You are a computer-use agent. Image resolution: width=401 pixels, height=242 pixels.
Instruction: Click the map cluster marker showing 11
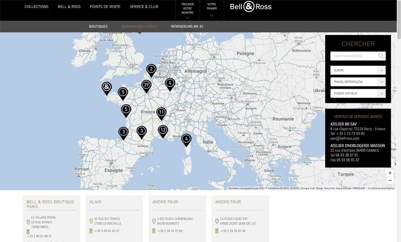[x=161, y=113]
